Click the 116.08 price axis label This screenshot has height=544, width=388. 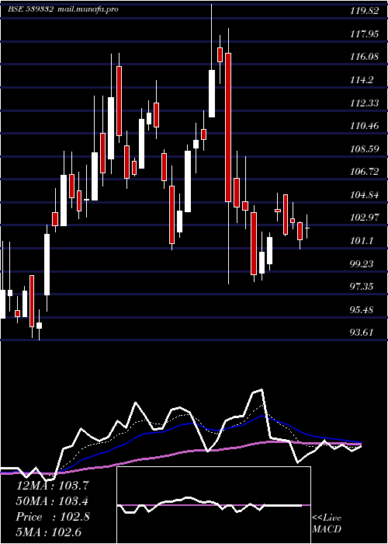(x=364, y=57)
